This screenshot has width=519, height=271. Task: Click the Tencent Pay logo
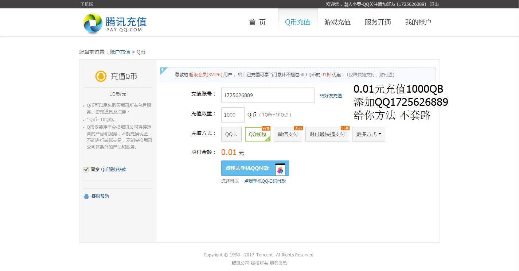(114, 23)
